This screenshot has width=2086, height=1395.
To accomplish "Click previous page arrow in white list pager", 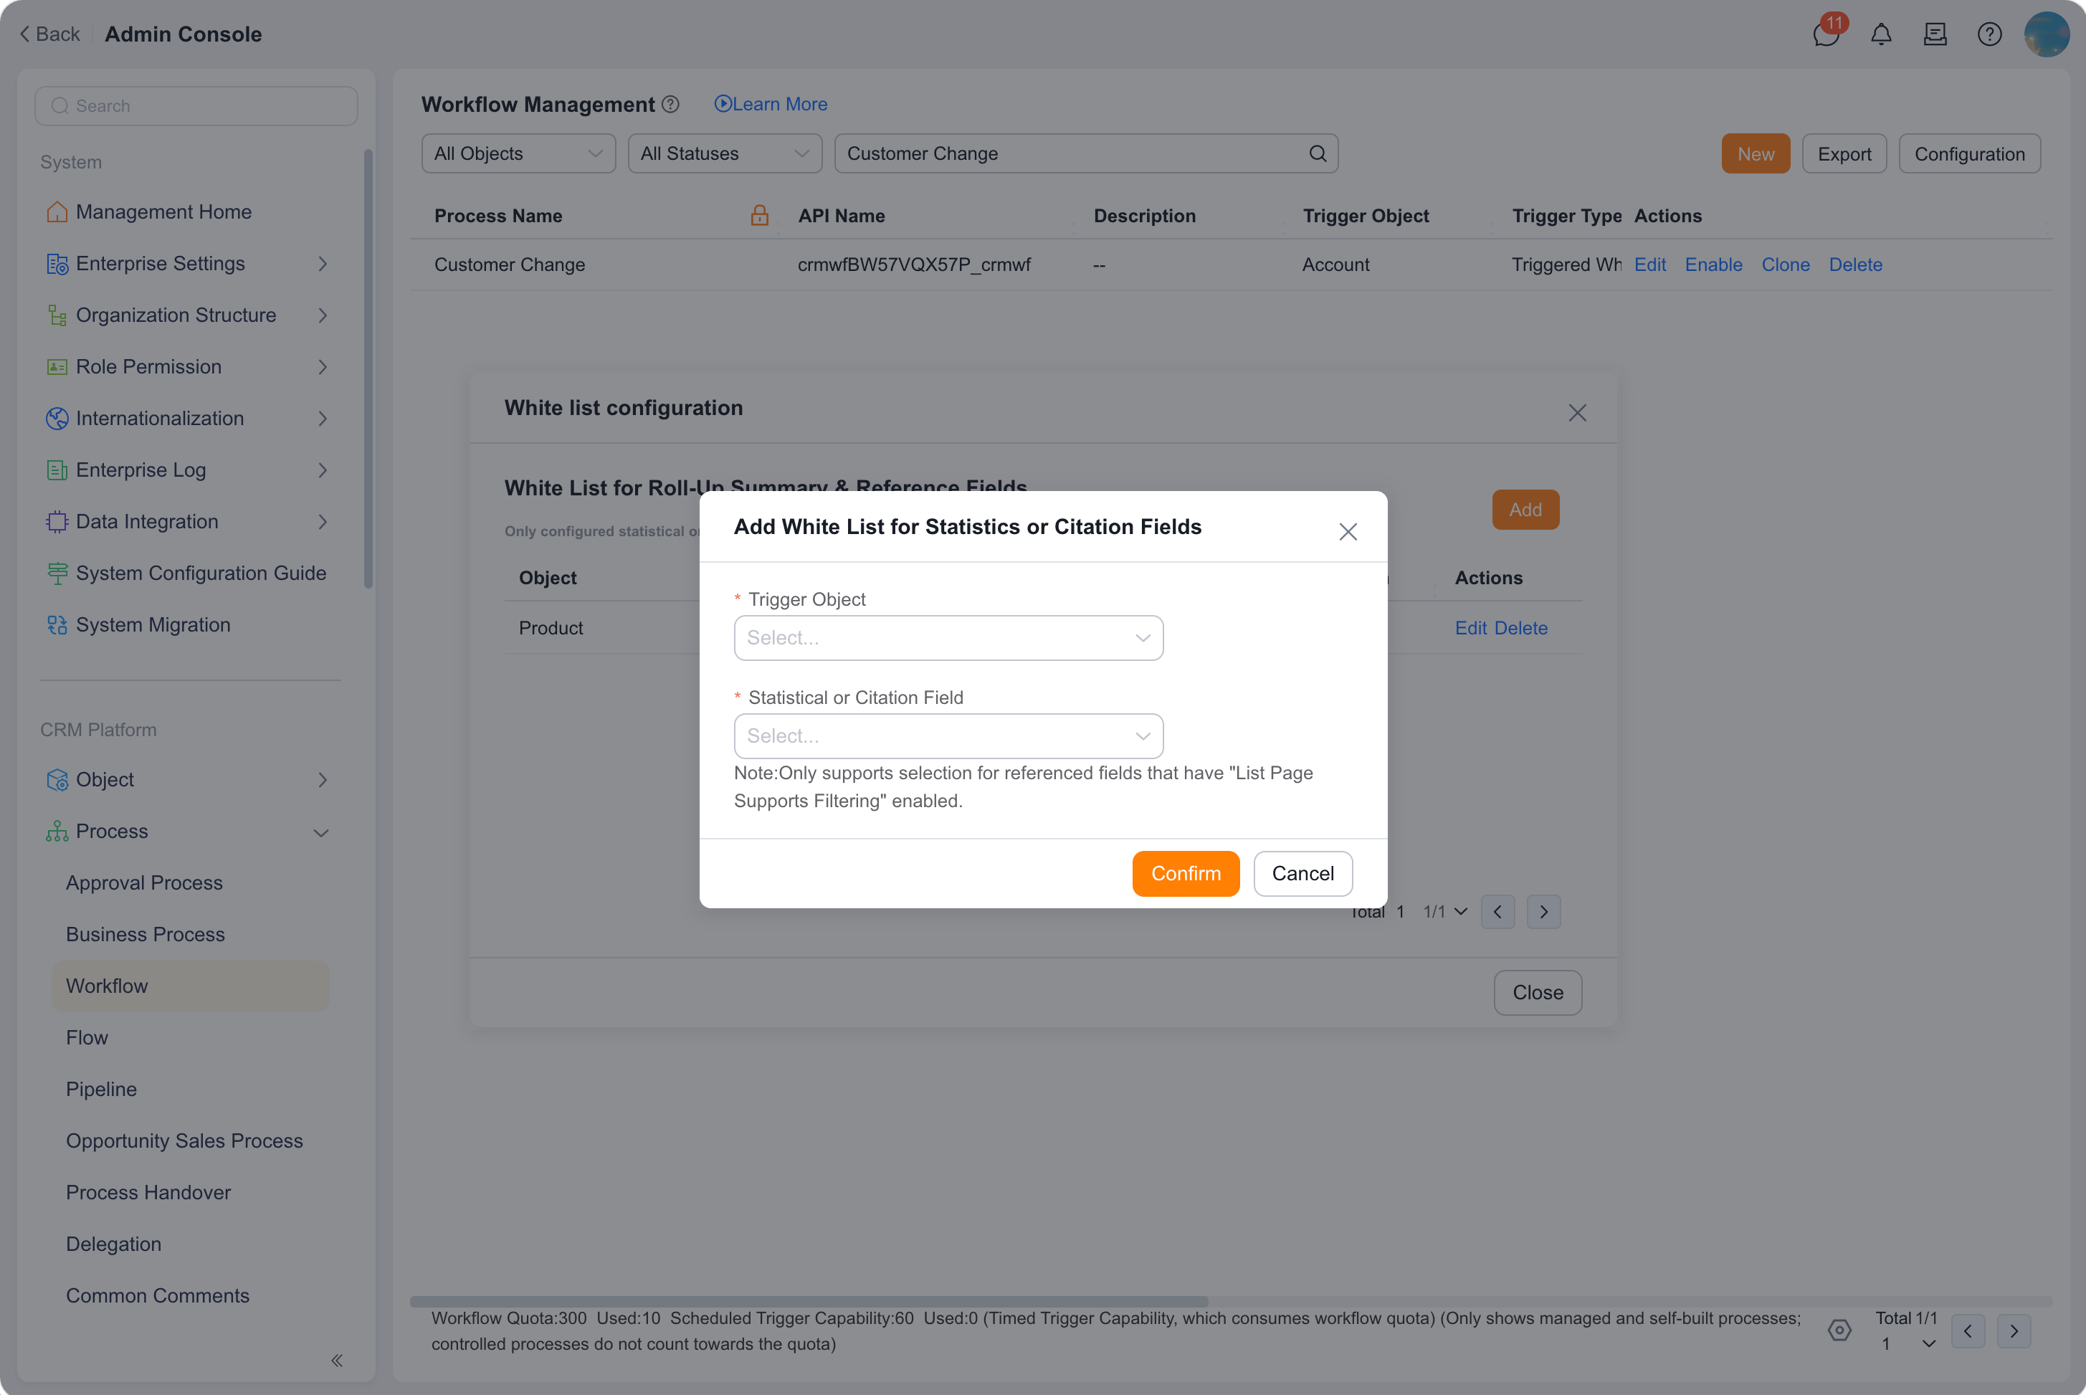I will [1497, 912].
